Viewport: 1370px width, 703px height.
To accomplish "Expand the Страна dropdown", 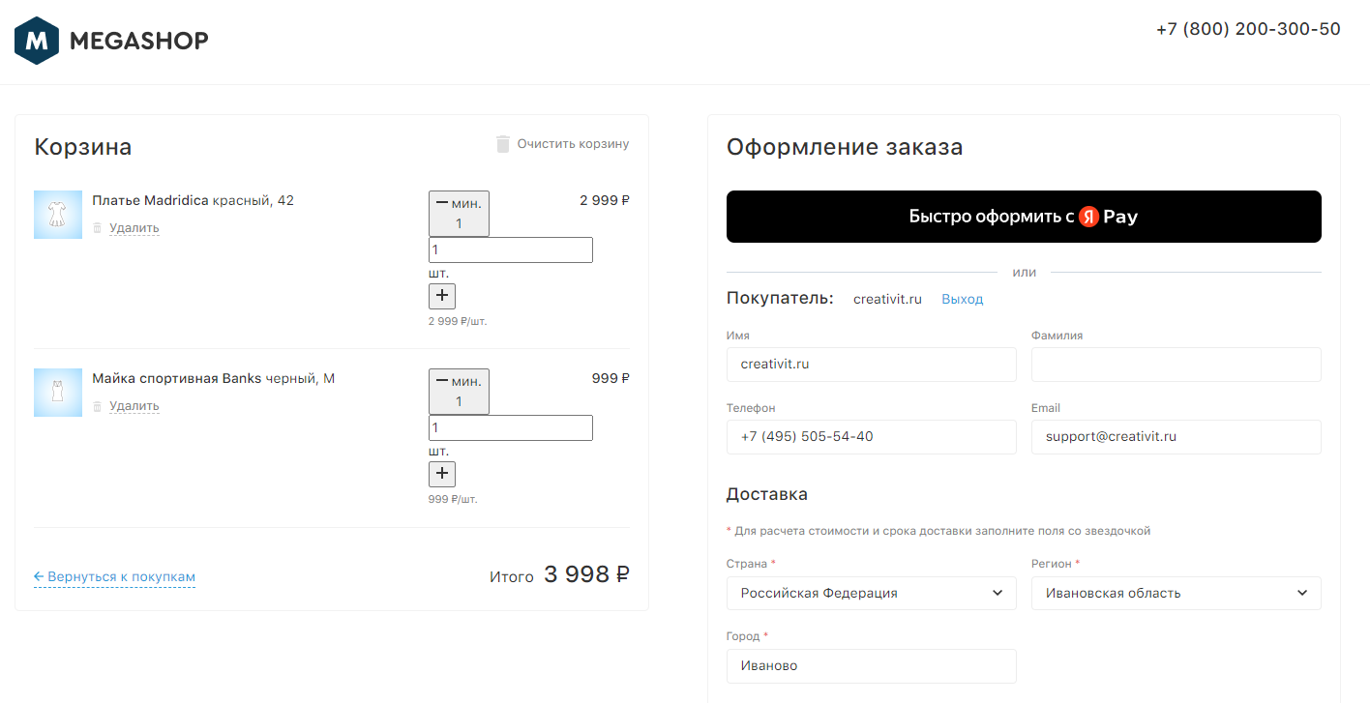I will tap(871, 593).
